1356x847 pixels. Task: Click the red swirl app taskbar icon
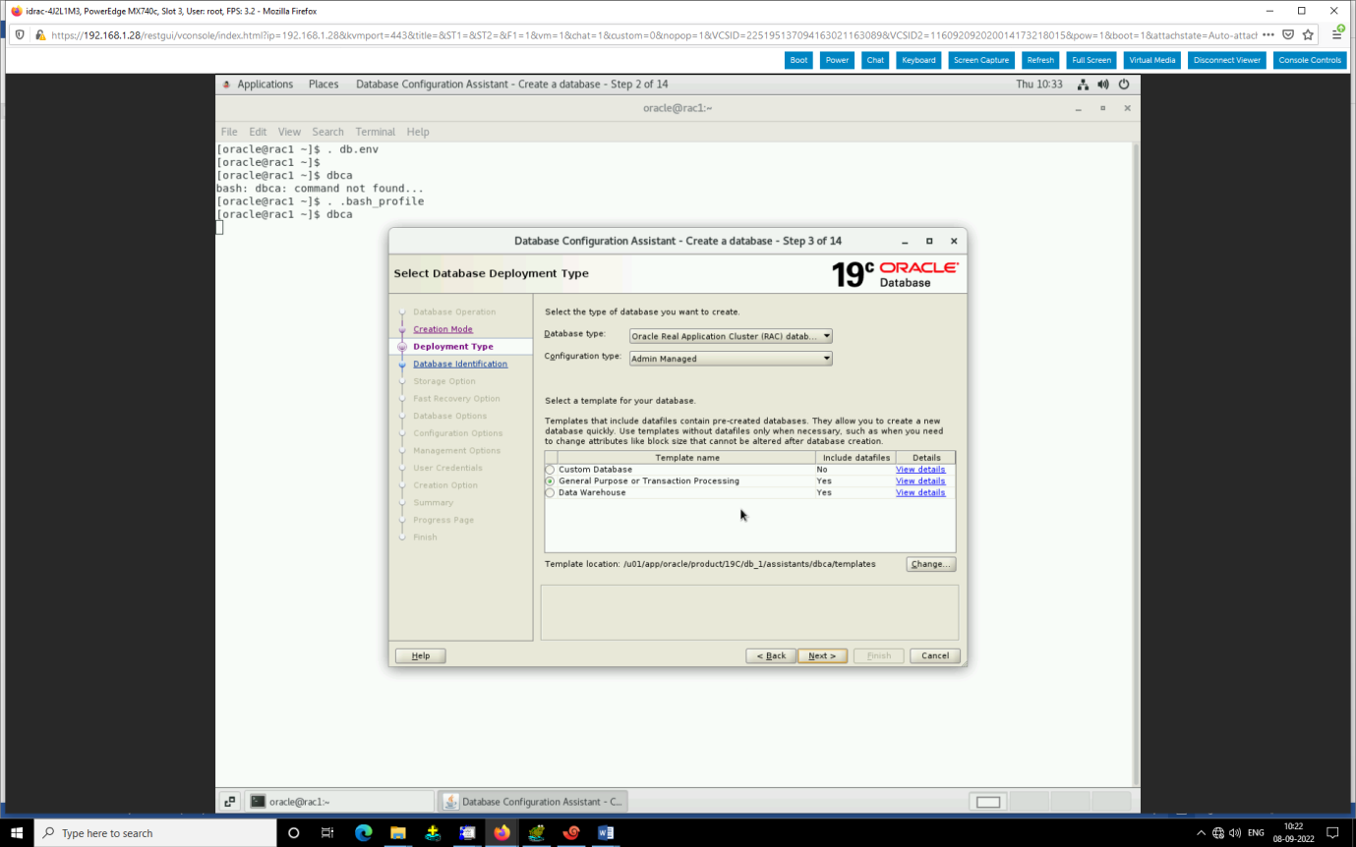(x=571, y=832)
